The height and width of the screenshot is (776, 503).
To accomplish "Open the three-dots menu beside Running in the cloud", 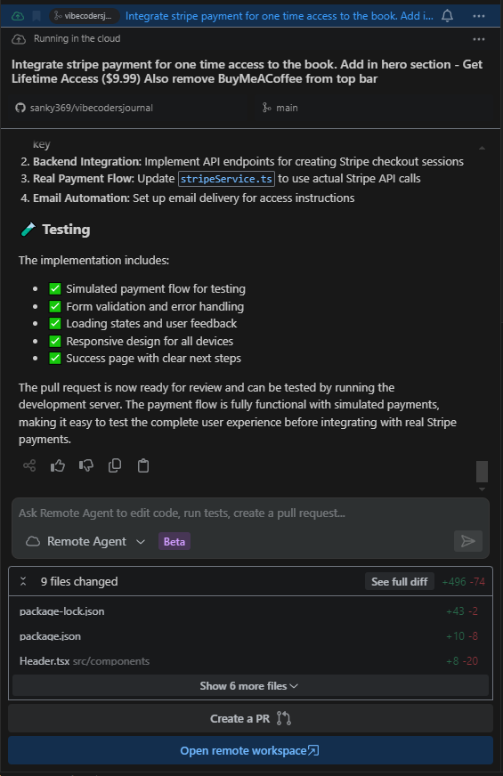I will [479, 39].
